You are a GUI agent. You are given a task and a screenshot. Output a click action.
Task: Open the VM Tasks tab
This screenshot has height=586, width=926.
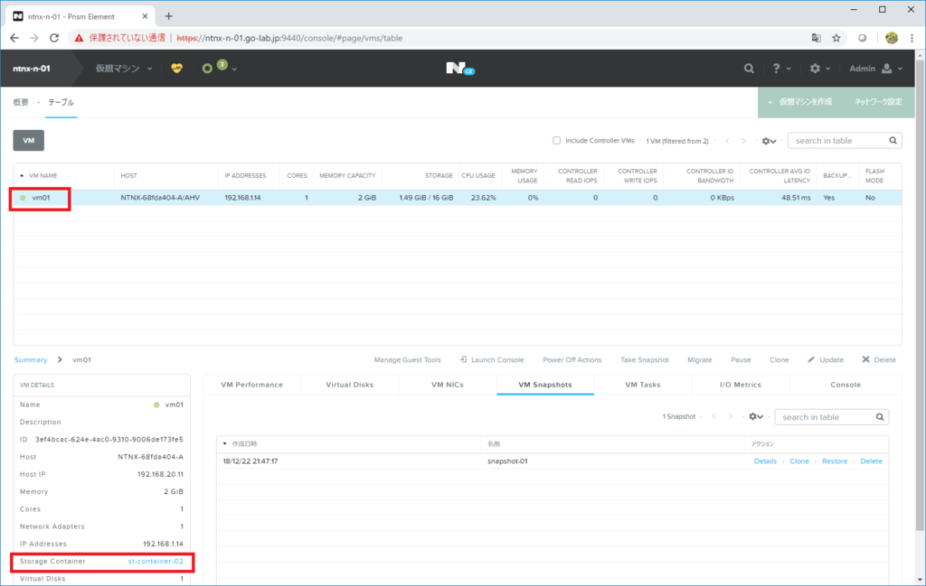[642, 384]
